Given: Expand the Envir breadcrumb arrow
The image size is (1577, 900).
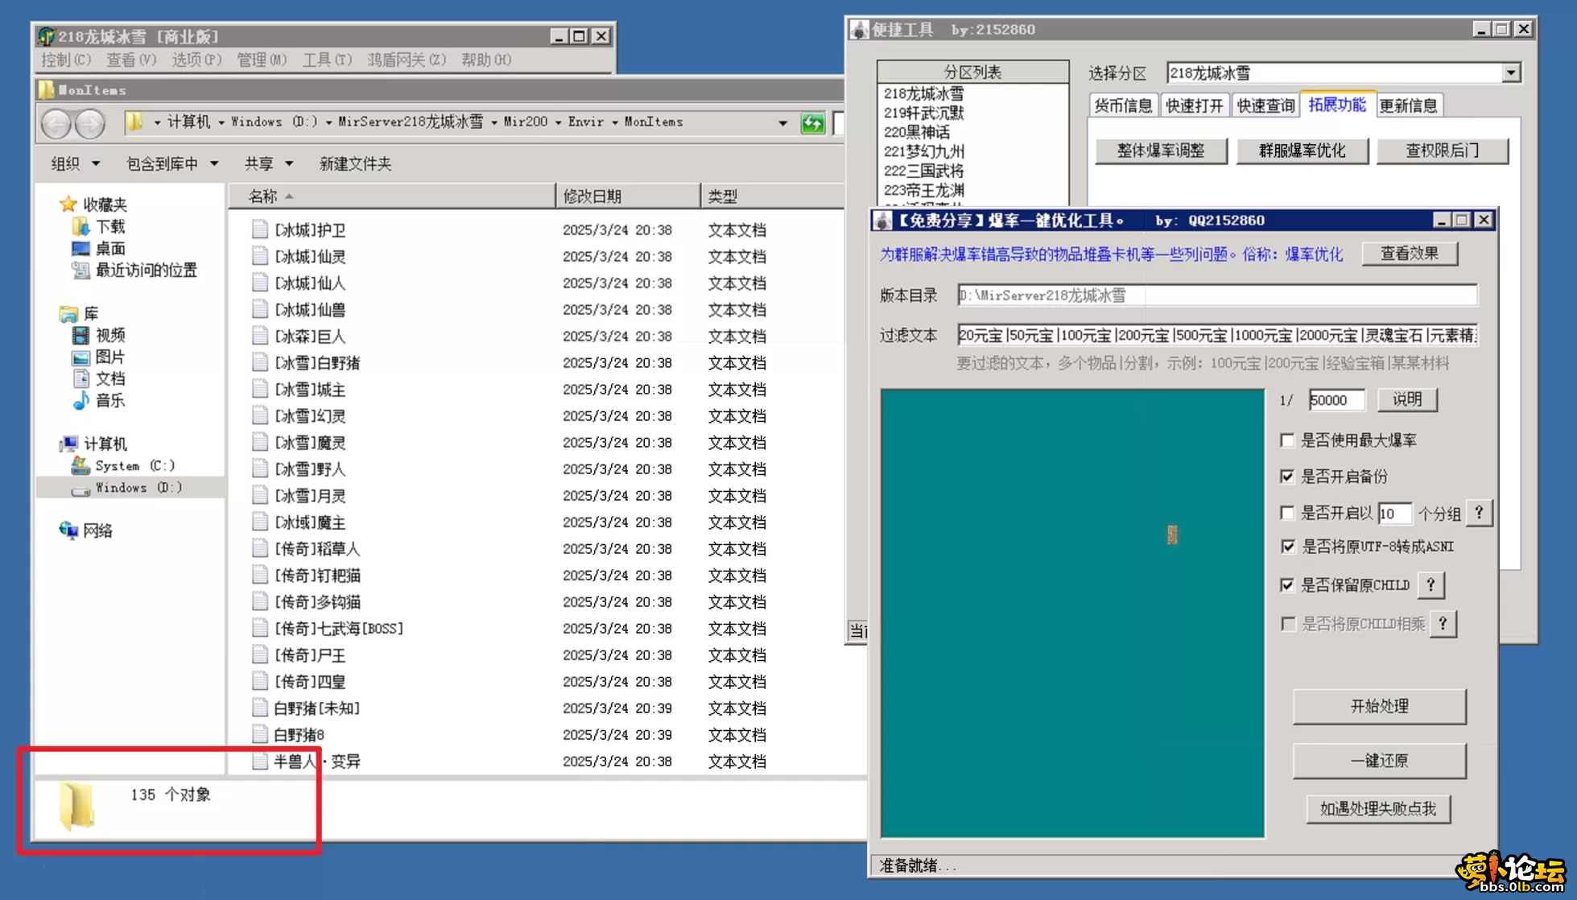Looking at the screenshot, I should (x=614, y=122).
